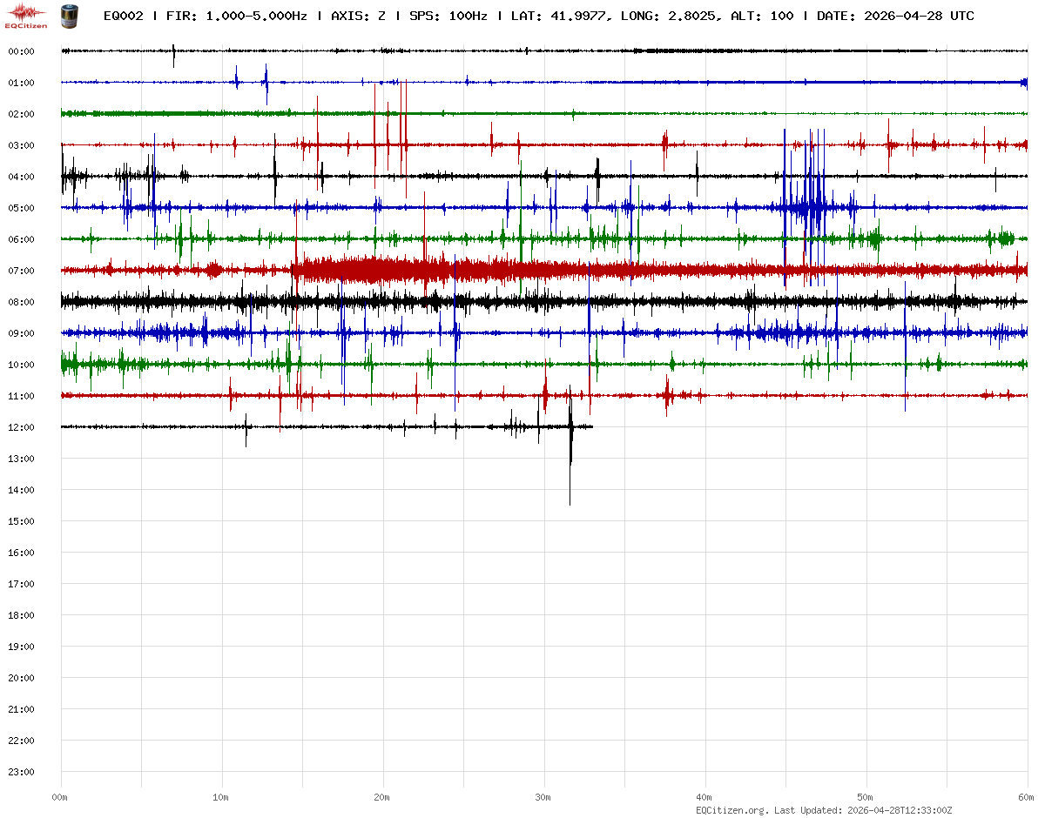
Task: Select the 00:00 hour label
Action: pyautogui.click(x=21, y=51)
